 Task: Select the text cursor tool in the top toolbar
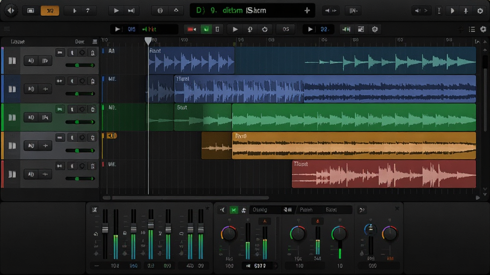click(x=439, y=11)
